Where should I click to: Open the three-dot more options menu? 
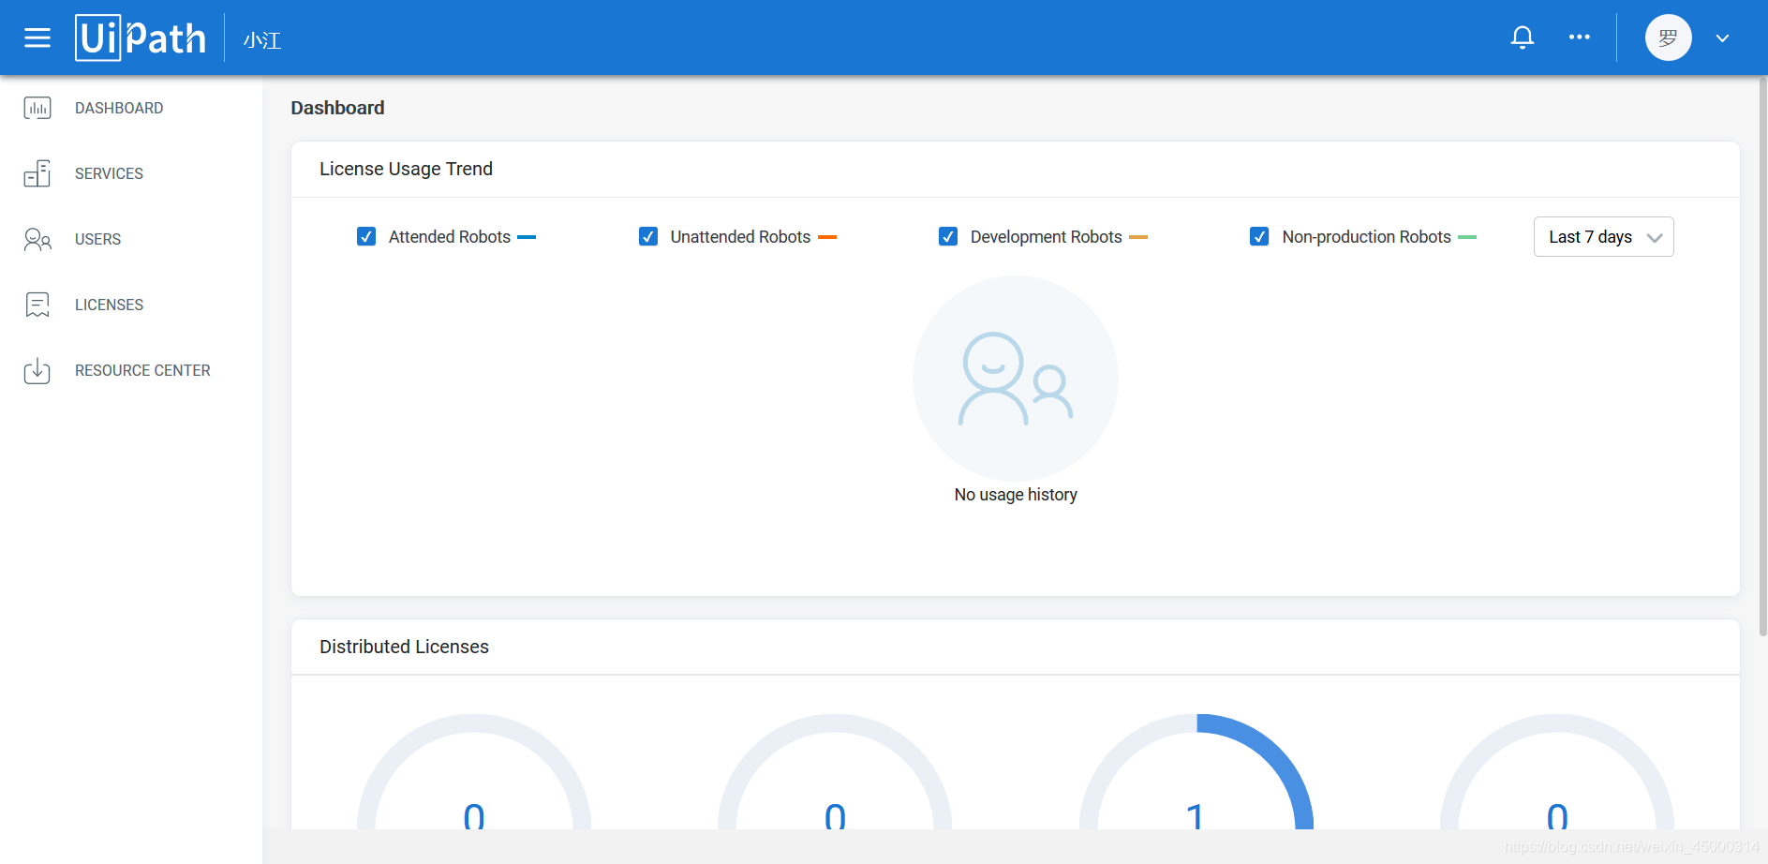coord(1580,37)
